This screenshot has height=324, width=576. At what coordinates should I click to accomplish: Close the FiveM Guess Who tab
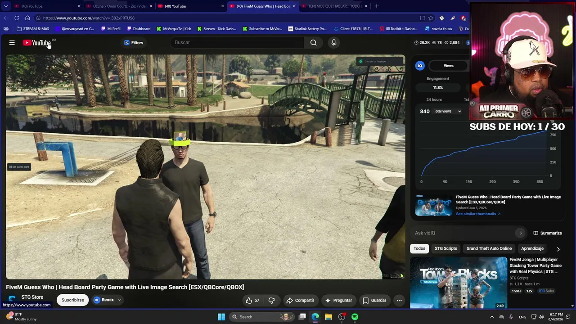click(294, 6)
